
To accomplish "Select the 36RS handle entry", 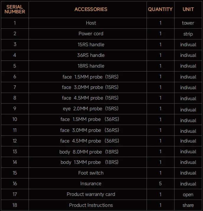I will (x=91, y=55).
